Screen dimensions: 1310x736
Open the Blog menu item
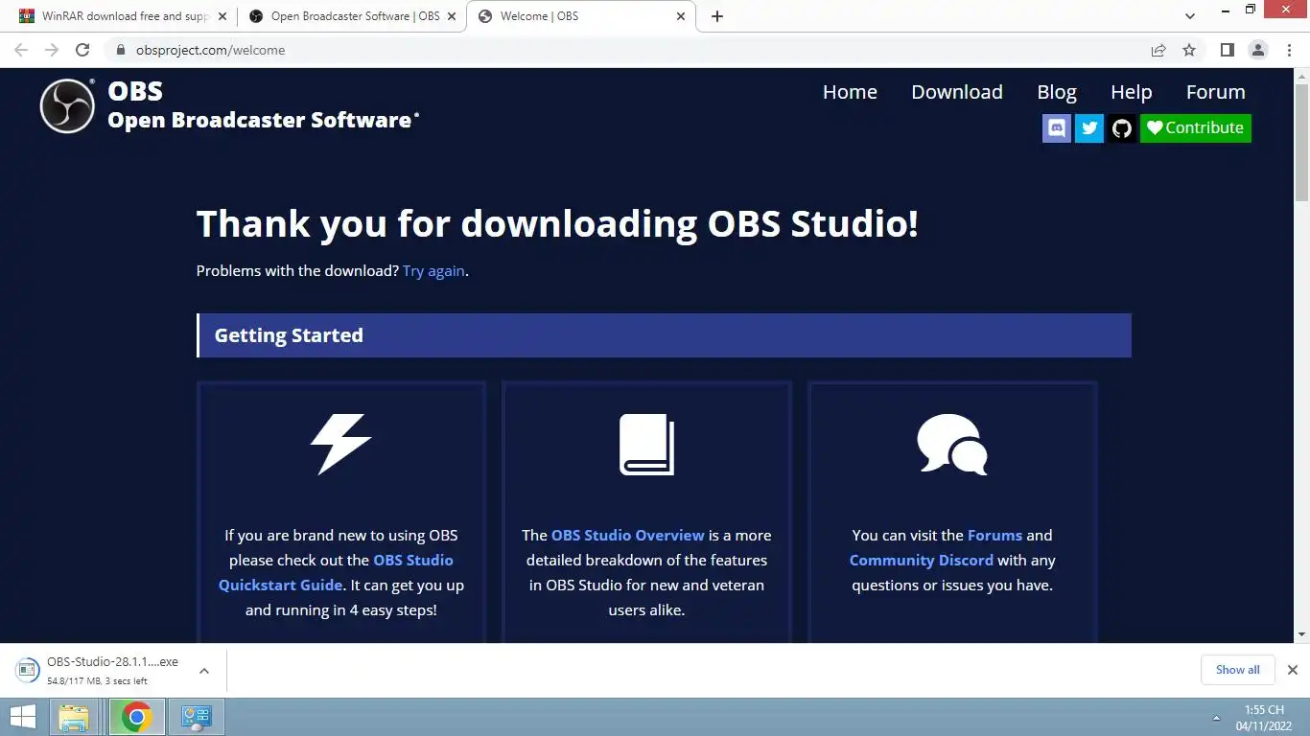pyautogui.click(x=1057, y=92)
